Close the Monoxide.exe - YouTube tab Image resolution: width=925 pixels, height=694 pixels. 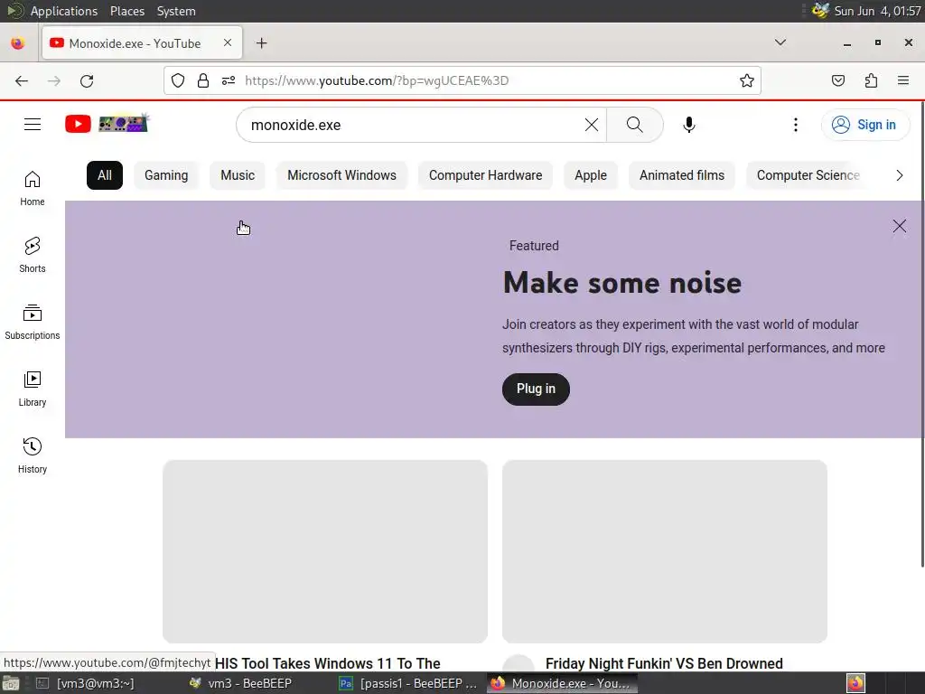(228, 43)
